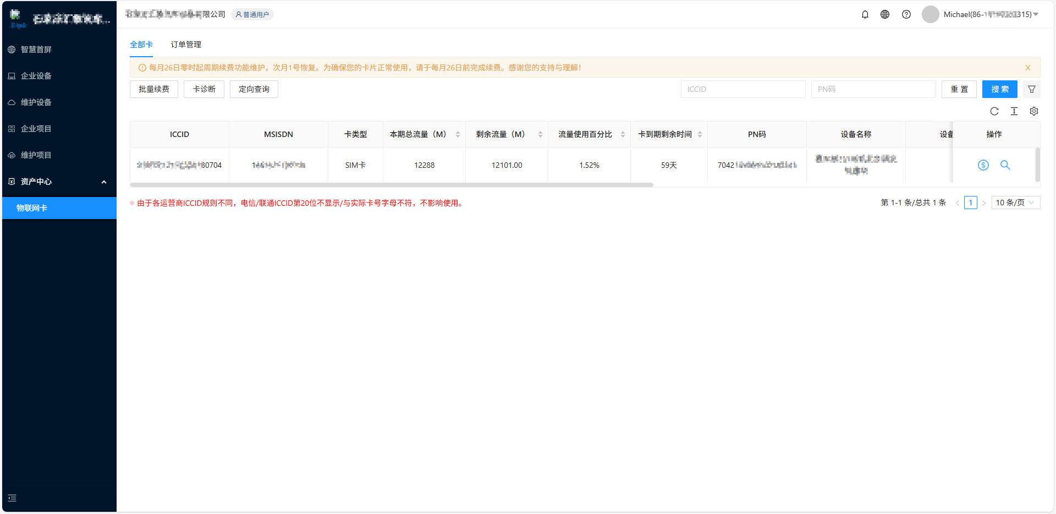The height and width of the screenshot is (514, 1056).
Task: Collapse the sidebar with bottom fold icon
Action: (x=12, y=498)
